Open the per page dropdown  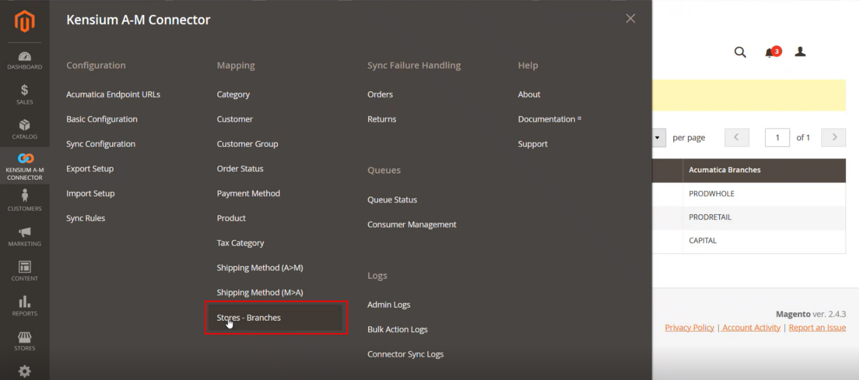(x=657, y=137)
